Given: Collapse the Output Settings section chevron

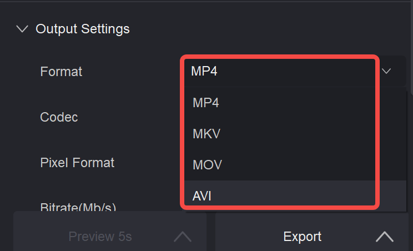Looking at the screenshot, I should pos(22,29).
